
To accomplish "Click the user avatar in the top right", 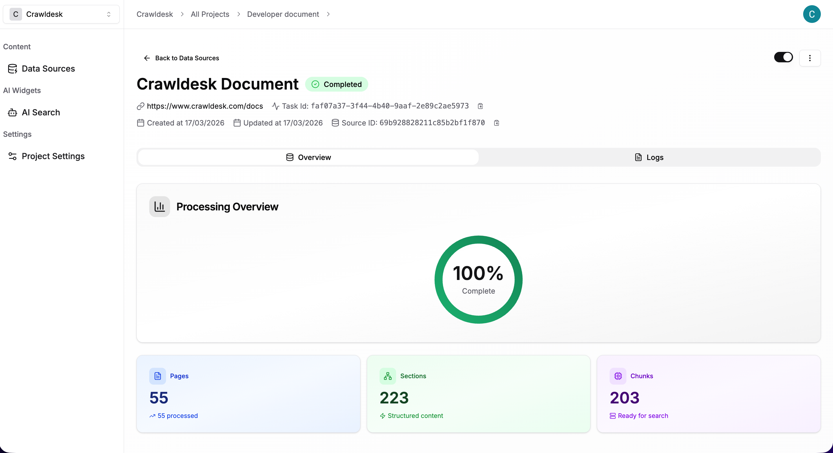I will pyautogui.click(x=812, y=14).
